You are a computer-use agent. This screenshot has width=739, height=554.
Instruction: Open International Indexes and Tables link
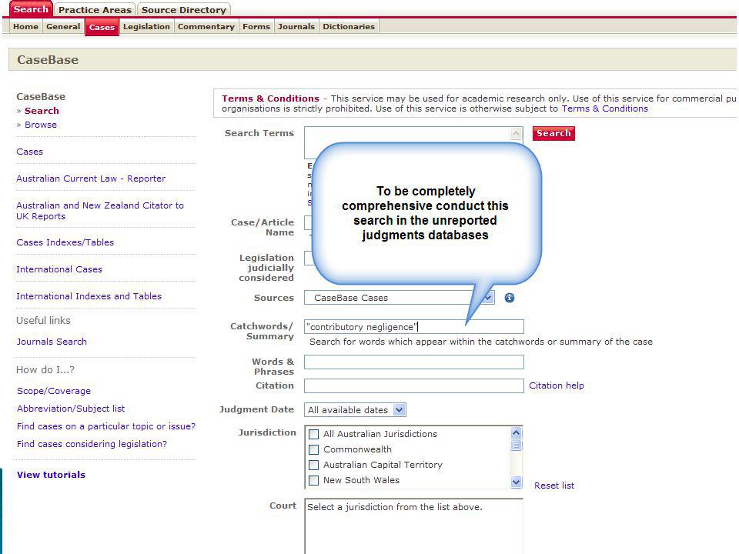[x=89, y=296]
